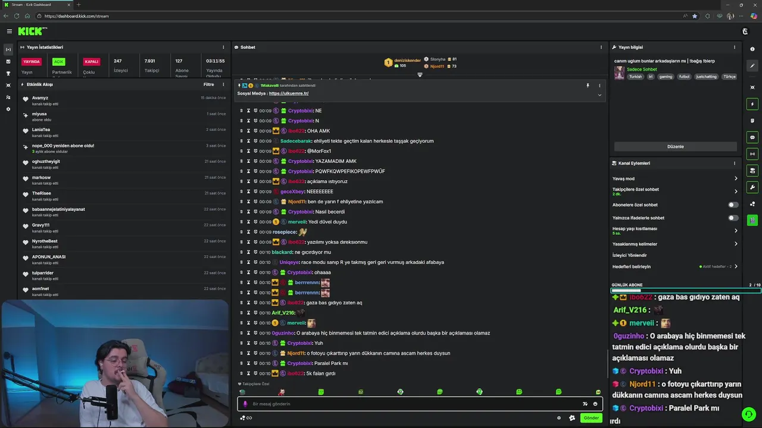Expand the chat leaderboard down arrow
Screen dimensions: 762x428
point(420,75)
